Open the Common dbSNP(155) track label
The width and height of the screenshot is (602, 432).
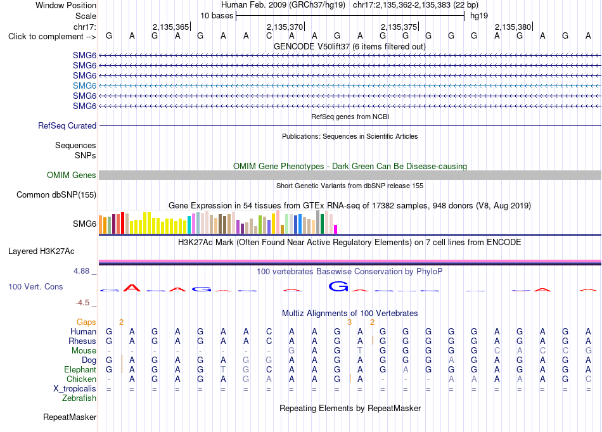point(56,195)
